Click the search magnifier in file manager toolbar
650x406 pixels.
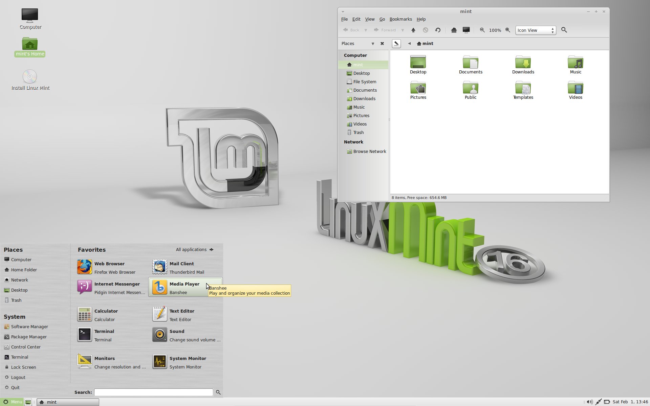[x=564, y=30]
